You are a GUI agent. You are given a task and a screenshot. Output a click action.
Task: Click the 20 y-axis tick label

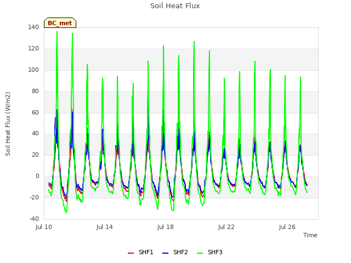tap(35, 155)
